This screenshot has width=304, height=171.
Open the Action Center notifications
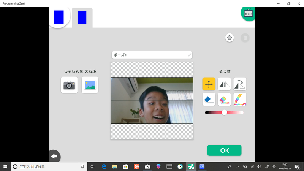(297, 166)
